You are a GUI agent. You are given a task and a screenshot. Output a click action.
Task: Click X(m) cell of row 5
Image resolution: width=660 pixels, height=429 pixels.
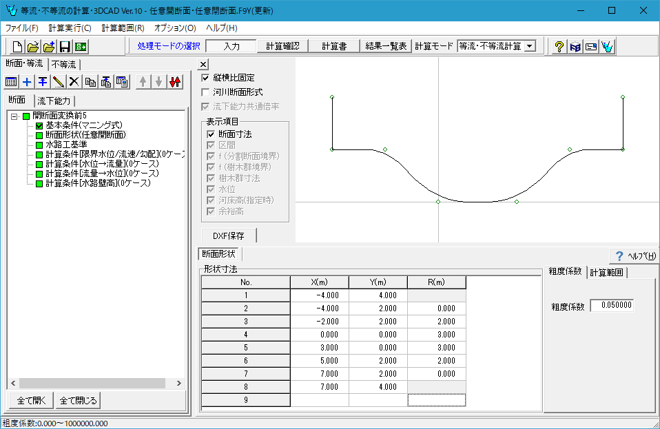tap(320, 348)
